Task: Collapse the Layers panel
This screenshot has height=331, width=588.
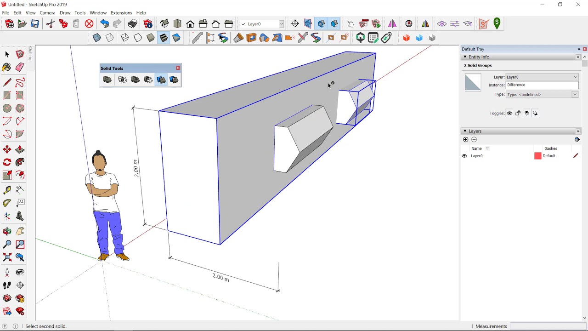Action: coord(465,131)
